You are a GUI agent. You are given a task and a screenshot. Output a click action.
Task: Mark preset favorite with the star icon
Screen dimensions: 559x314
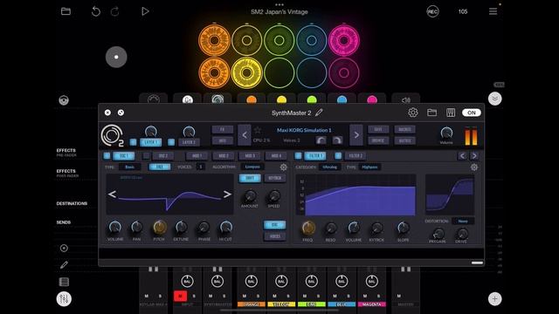(258, 130)
